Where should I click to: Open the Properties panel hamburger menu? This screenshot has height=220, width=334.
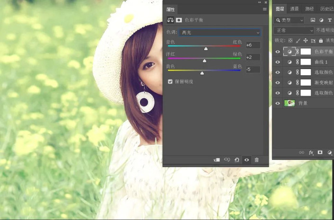click(x=264, y=9)
